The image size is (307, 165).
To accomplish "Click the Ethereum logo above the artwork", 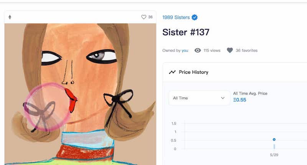I will click(x=10, y=17).
